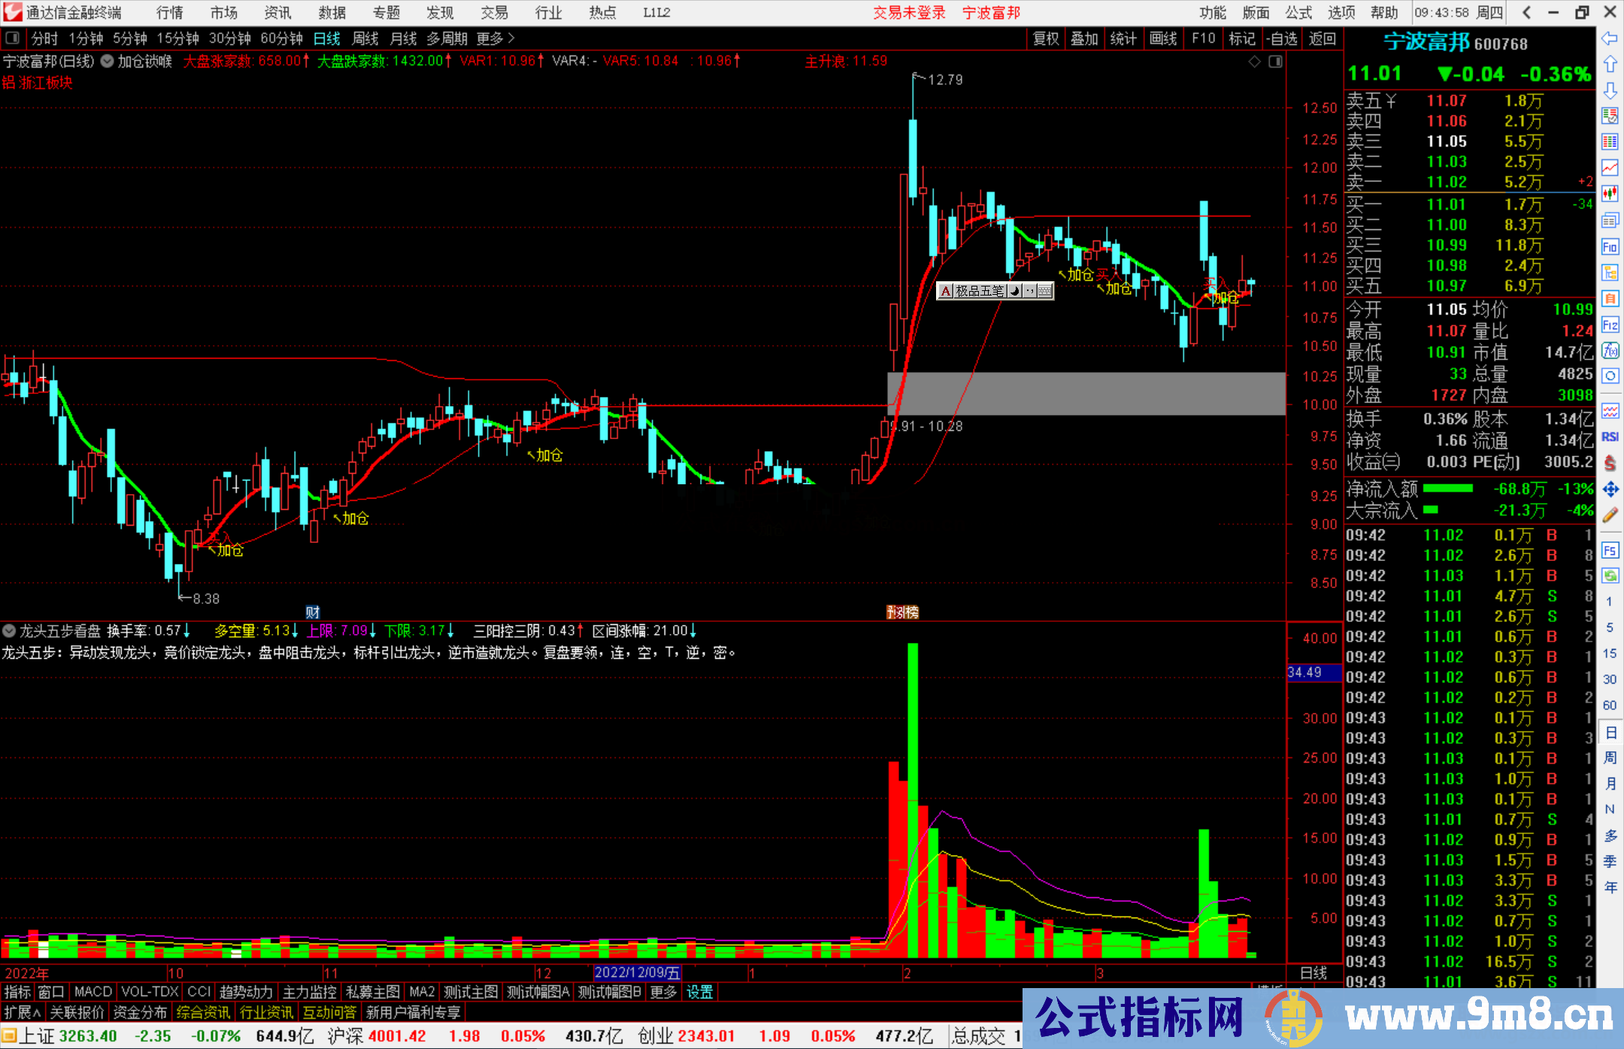Click the F10 icon in right sidebar
1624x1049 pixels.
click(x=1610, y=247)
